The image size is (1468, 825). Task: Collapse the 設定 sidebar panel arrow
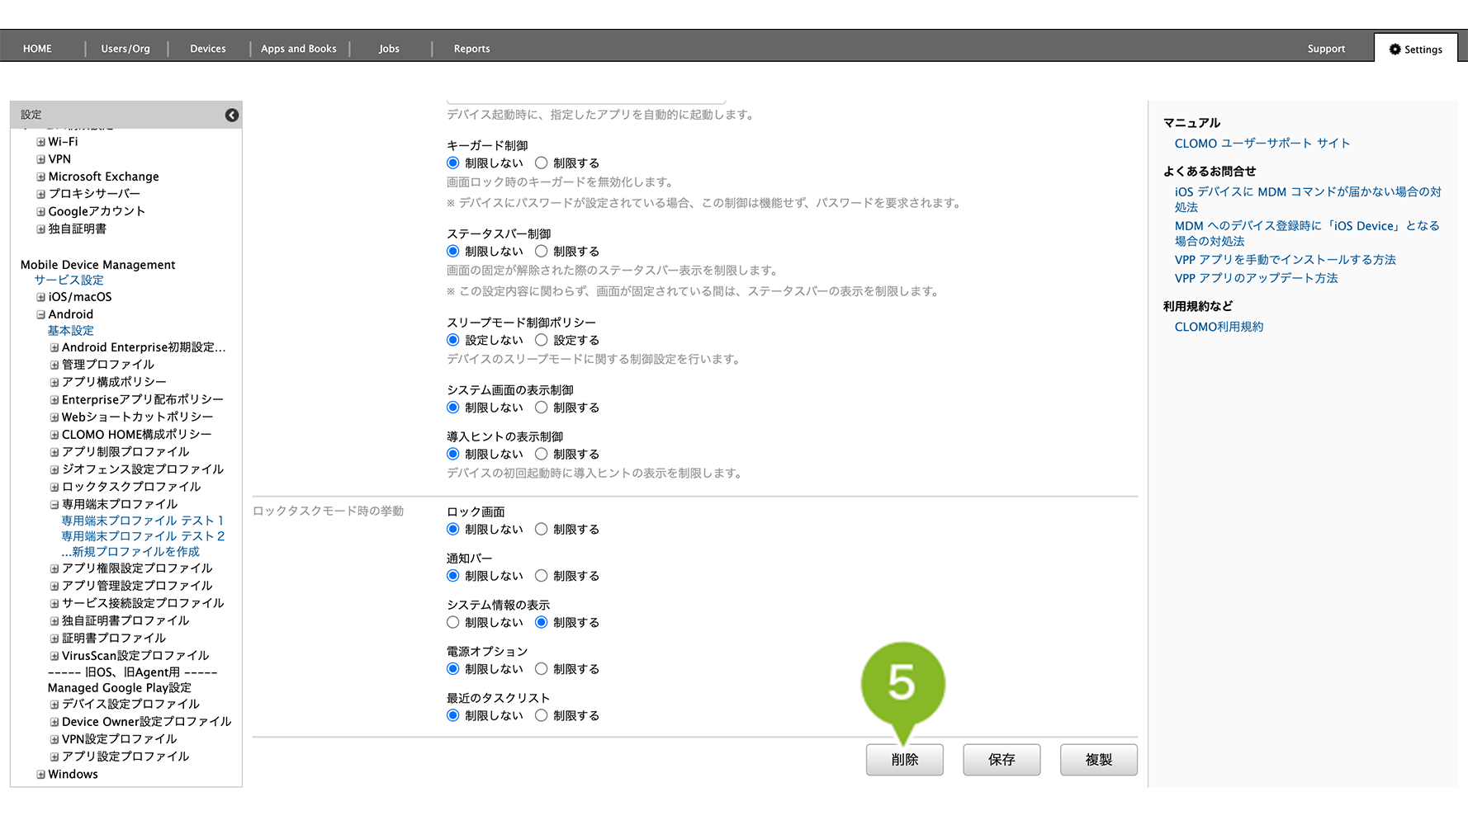tap(232, 115)
